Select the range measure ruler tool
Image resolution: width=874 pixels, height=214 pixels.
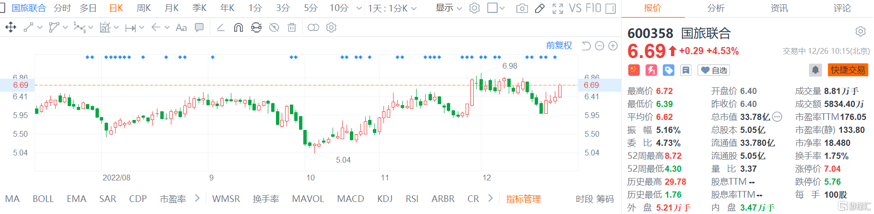130,28
